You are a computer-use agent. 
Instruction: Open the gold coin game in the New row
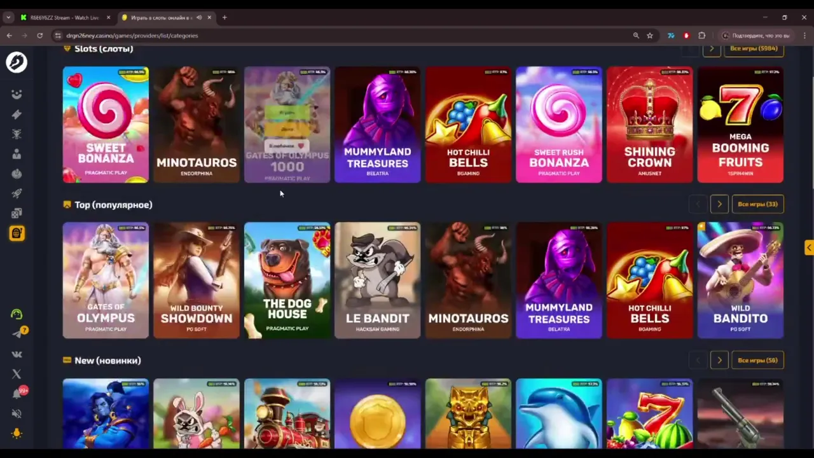click(378, 414)
